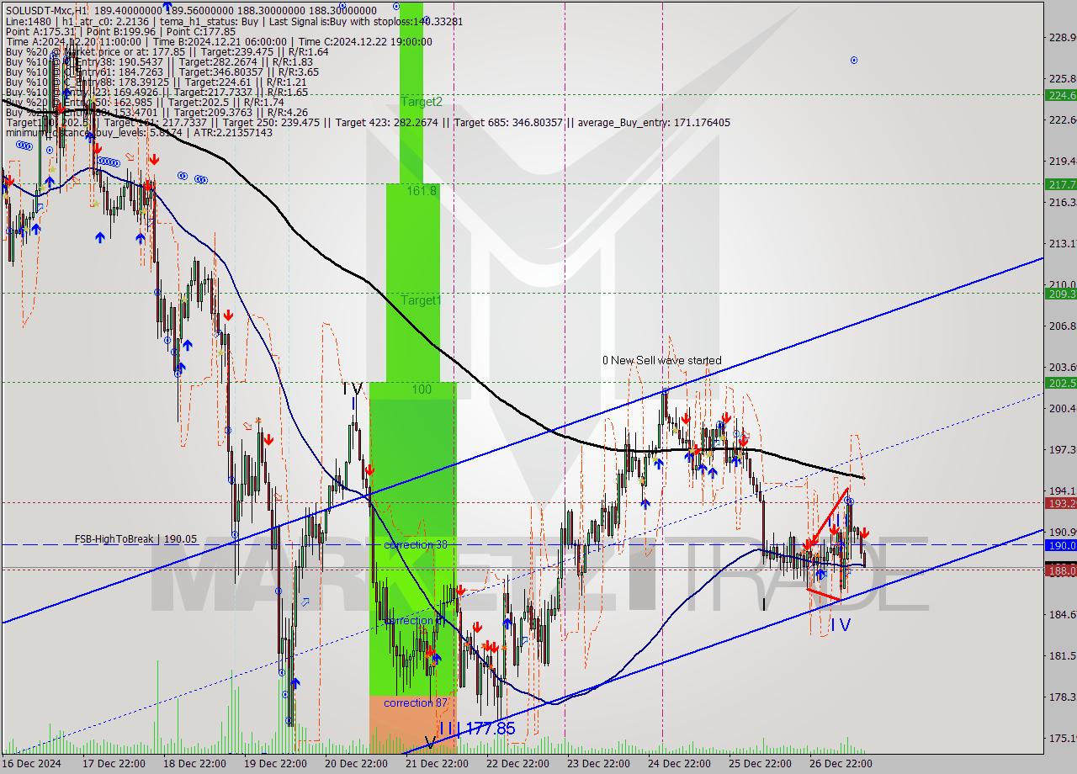1077x774 pixels.
Task: Click the 184.6 price axis label
Action: [x=1063, y=614]
